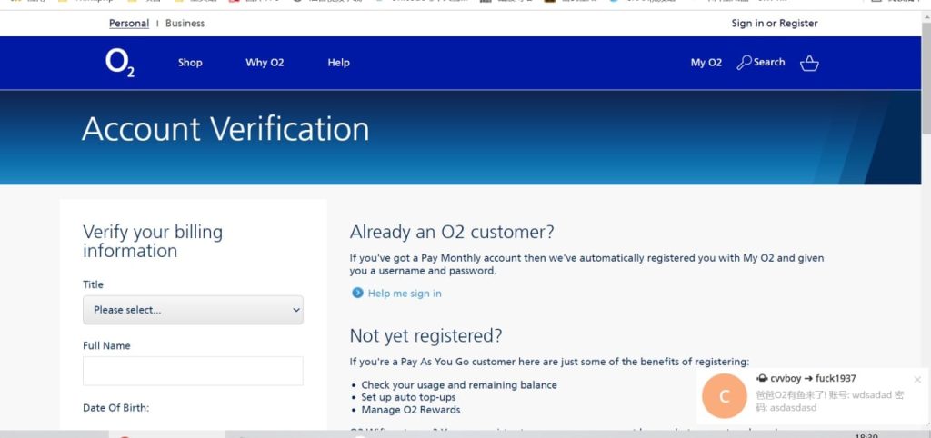Viewport: 931px width, 438px height.
Task: Click the chevron arrow of Title dropdown
Action: click(296, 310)
